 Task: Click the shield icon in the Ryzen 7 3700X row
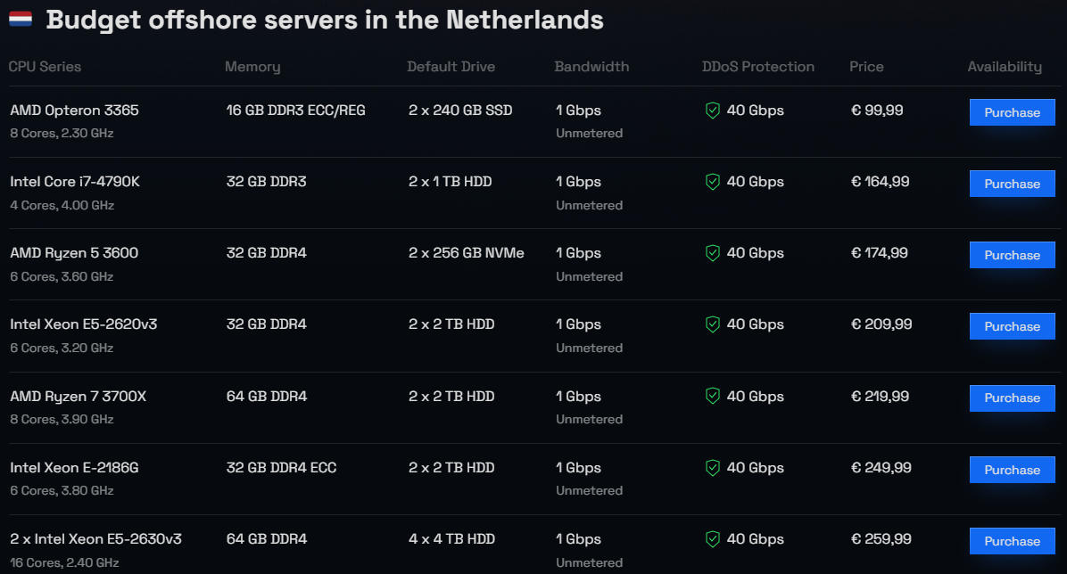click(712, 397)
